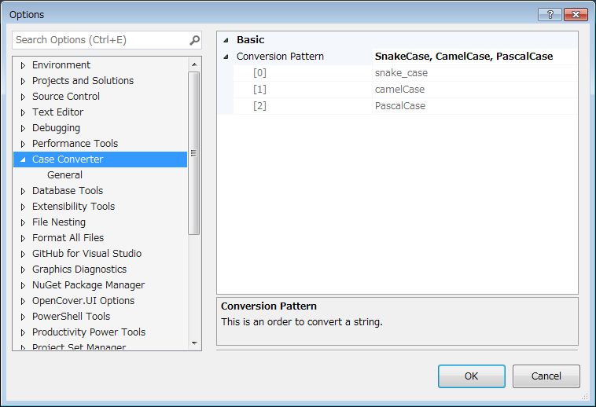Click the Help question mark button
The height and width of the screenshot is (407, 596).
549,14
